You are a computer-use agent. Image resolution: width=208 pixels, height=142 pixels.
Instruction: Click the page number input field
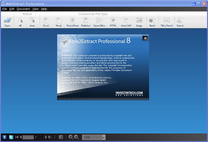(x=28, y=137)
